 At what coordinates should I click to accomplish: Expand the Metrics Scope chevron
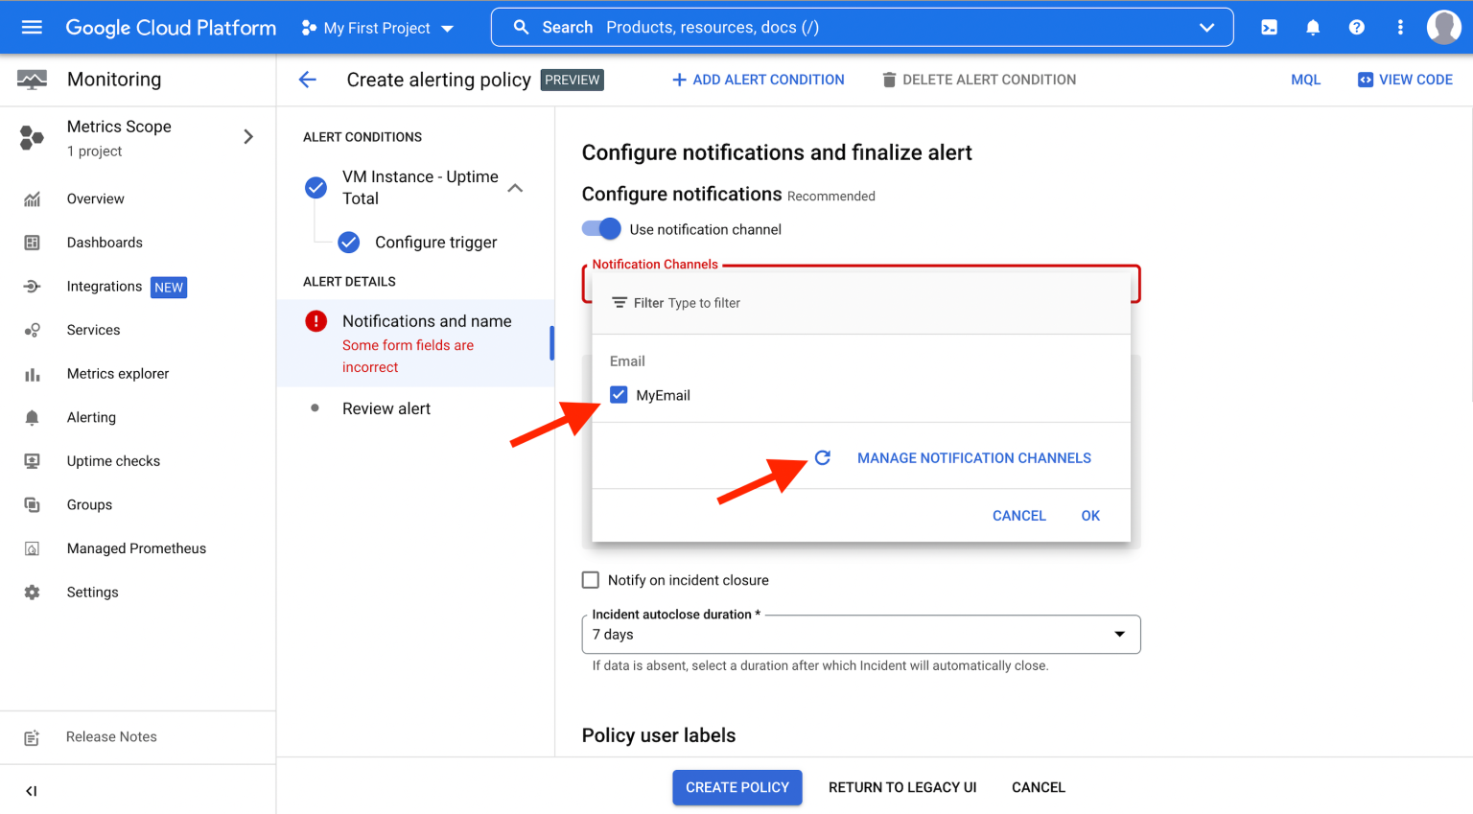point(248,137)
